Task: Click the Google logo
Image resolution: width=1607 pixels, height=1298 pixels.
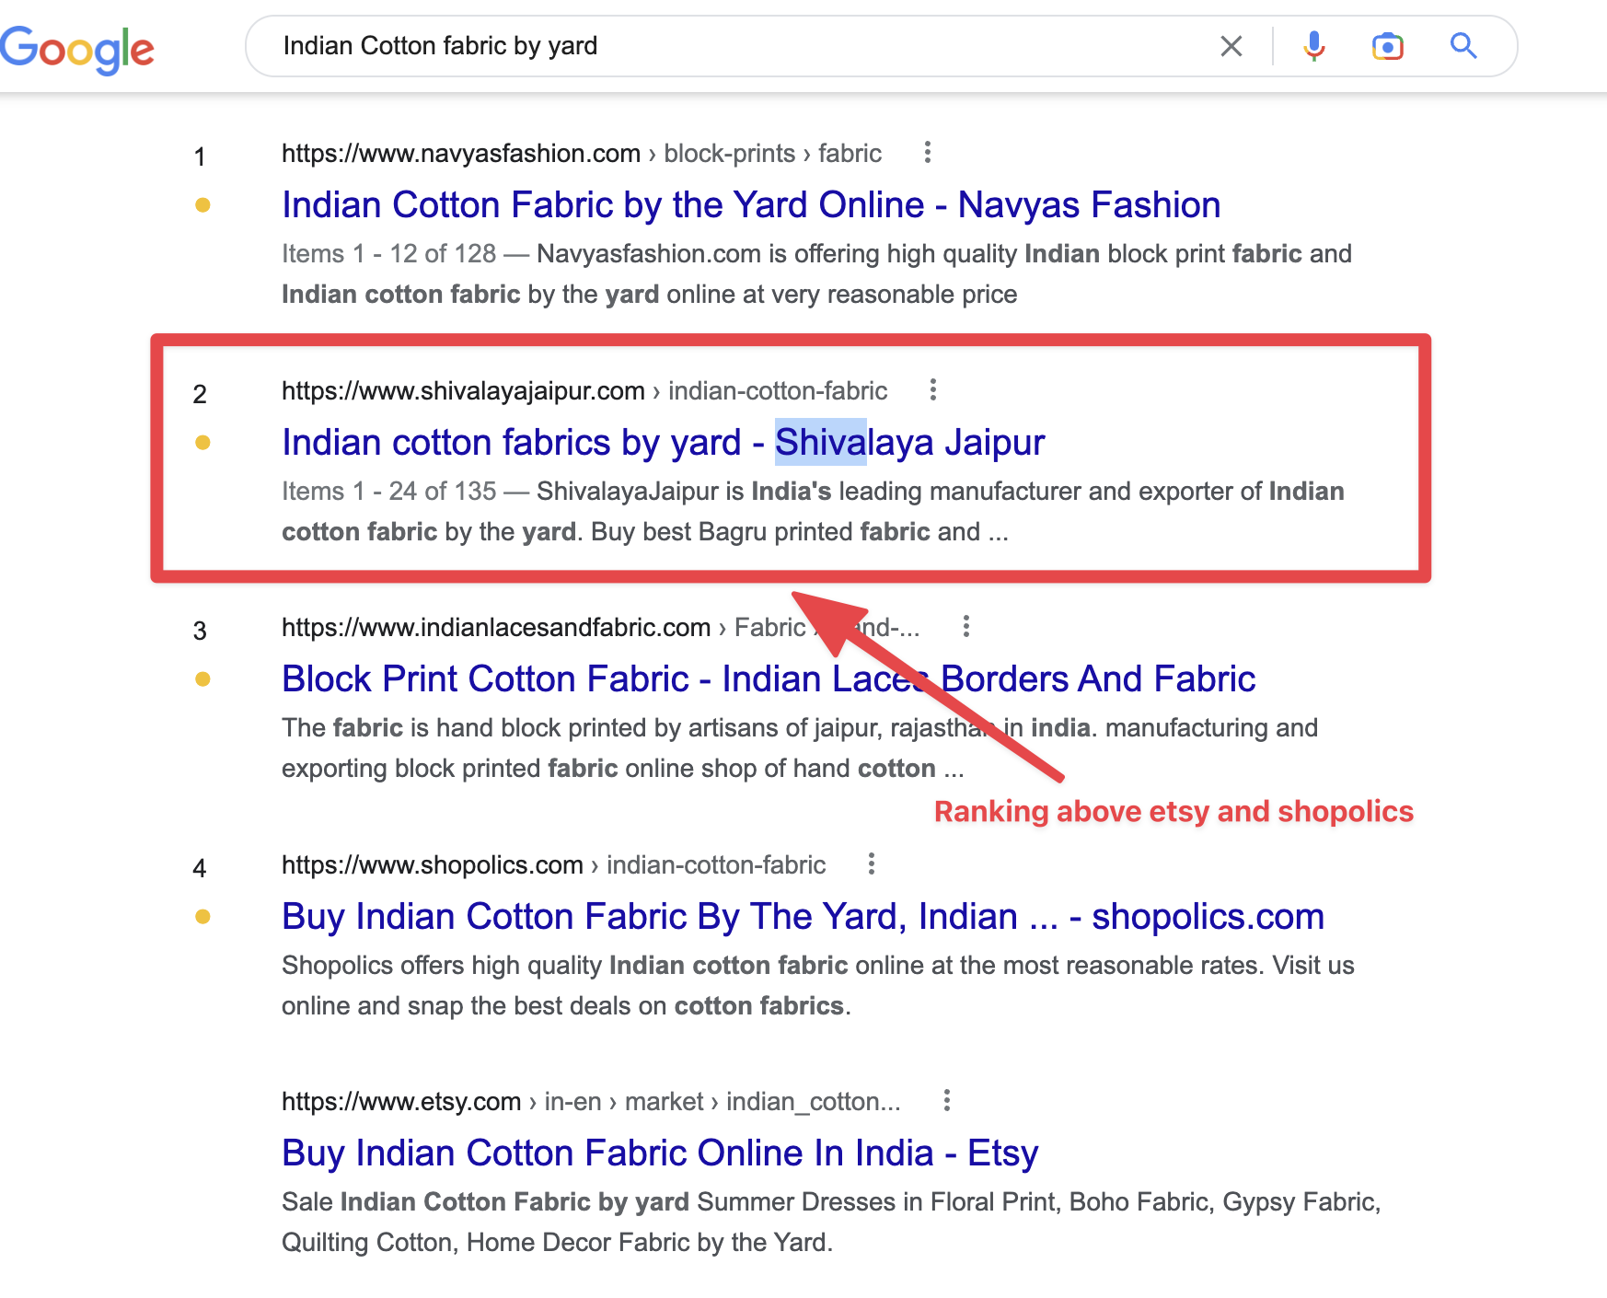Action: point(77,48)
